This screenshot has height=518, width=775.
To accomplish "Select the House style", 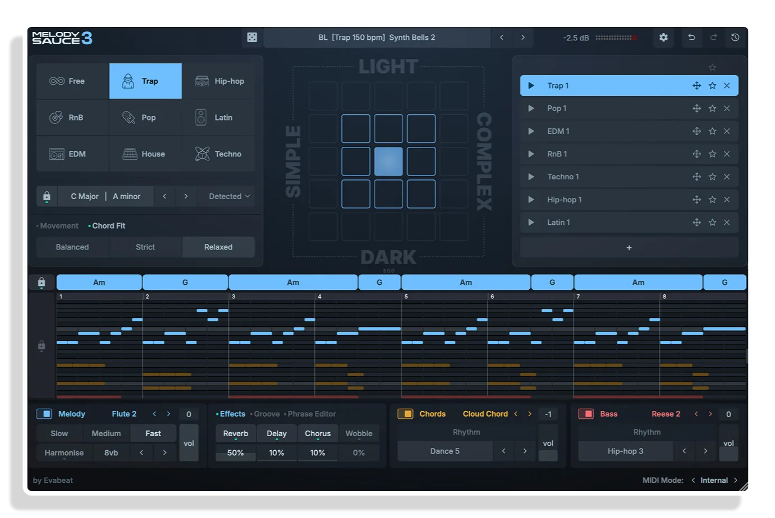I will pos(145,154).
